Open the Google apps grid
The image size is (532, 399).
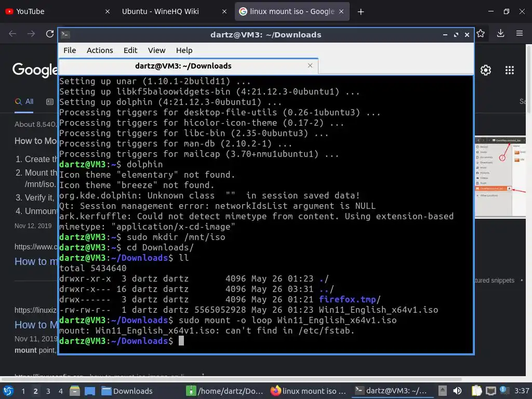pyautogui.click(x=510, y=70)
